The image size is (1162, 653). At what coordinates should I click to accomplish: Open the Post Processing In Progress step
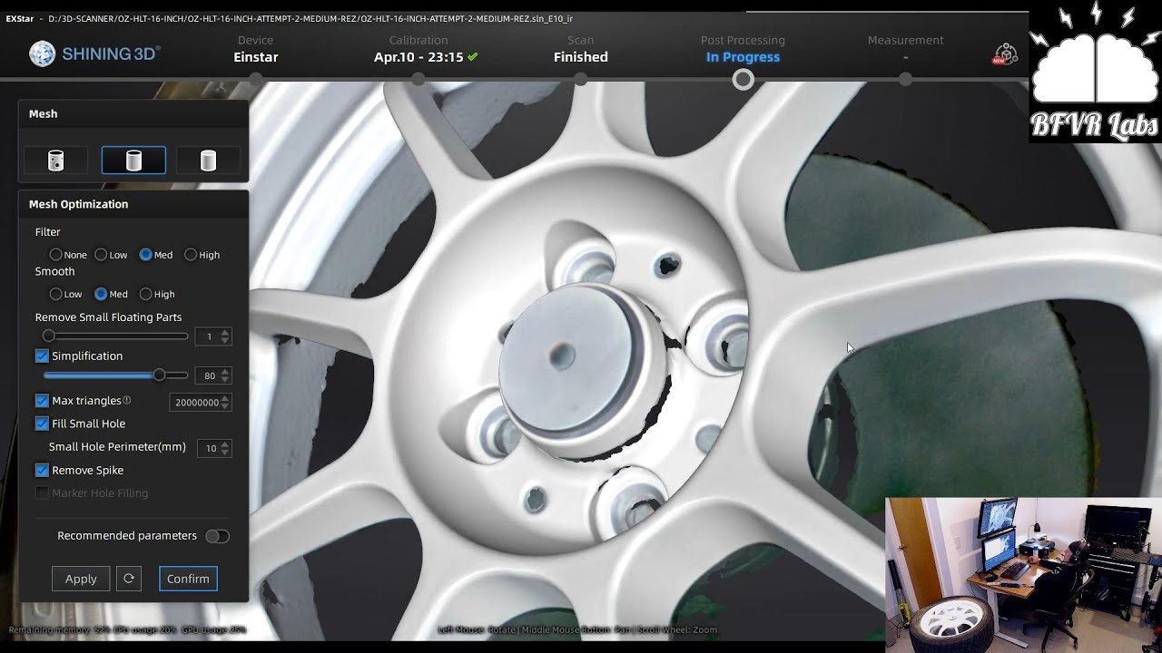click(743, 49)
